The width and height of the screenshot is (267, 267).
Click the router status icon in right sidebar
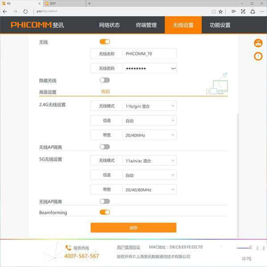258,43
